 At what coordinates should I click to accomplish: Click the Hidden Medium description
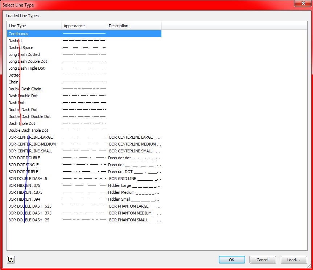[134, 192]
